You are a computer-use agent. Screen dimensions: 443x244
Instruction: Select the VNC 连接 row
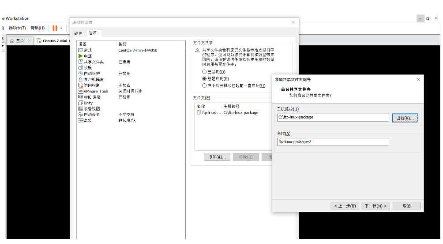tap(131, 97)
